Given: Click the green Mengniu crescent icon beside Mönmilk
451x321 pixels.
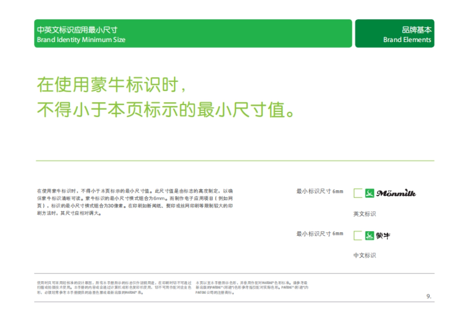Looking at the screenshot, I should [370, 193].
